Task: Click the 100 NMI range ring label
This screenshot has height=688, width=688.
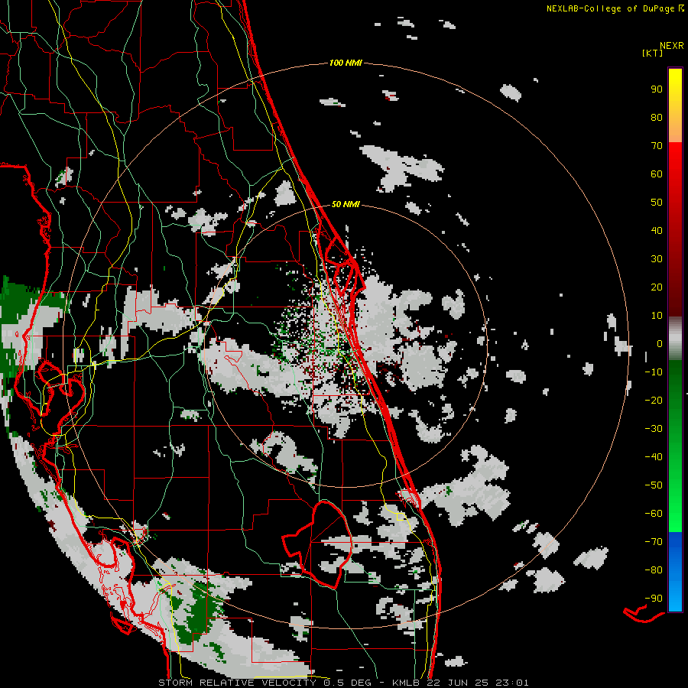Action: 346,63
